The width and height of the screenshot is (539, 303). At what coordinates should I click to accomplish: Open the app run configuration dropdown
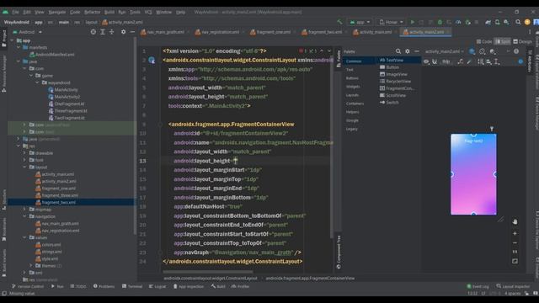click(360, 22)
